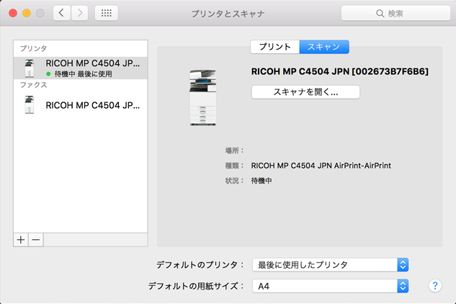The width and height of the screenshot is (456, 304).
Task: Minimize the window with the yellow button
Action: click(27, 14)
